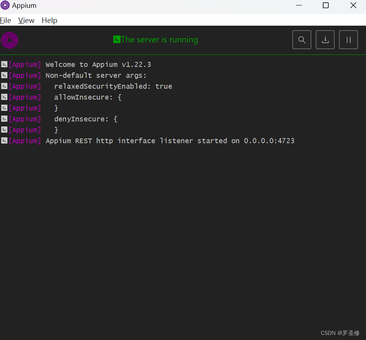Open the View menu
Image resolution: width=366 pixels, height=340 pixels.
[26, 20]
